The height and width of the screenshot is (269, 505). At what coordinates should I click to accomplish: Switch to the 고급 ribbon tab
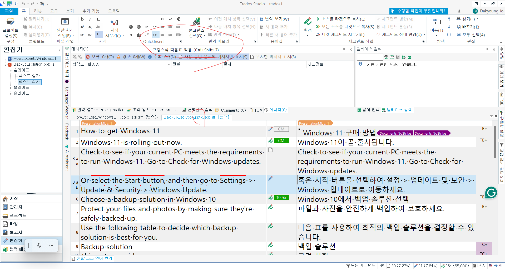(x=54, y=11)
